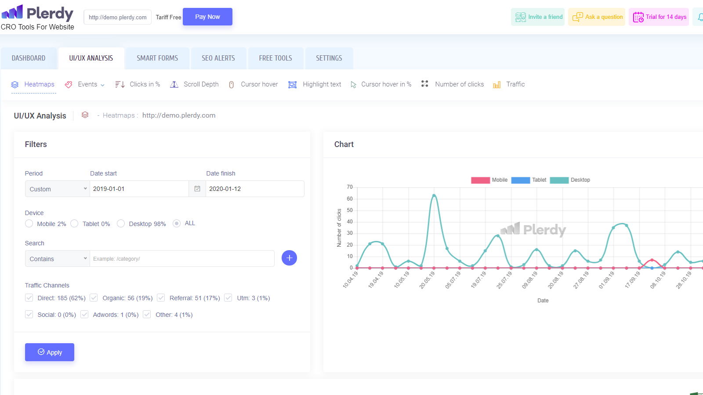Expand the Contains search dropdown

click(58, 259)
